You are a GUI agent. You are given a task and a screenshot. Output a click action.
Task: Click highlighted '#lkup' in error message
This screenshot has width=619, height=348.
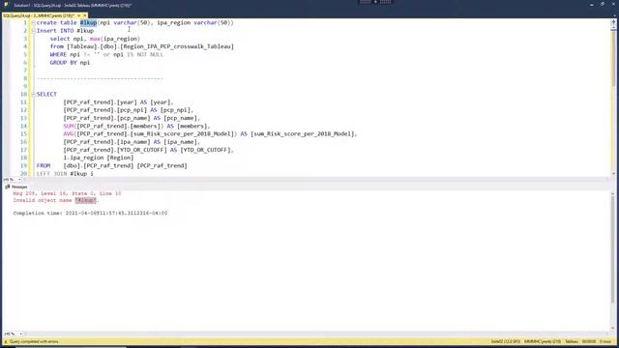[86, 200]
